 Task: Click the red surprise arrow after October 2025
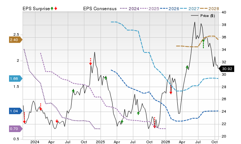click(x=155, y=123)
